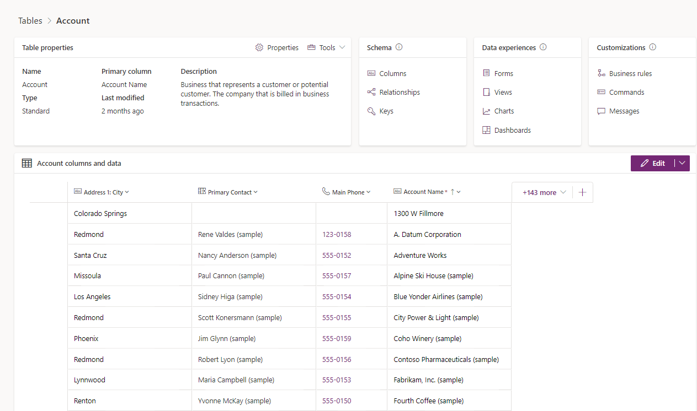697x411 pixels.
Task: Open Rene Valdes (sample) contact
Action: 230,234
